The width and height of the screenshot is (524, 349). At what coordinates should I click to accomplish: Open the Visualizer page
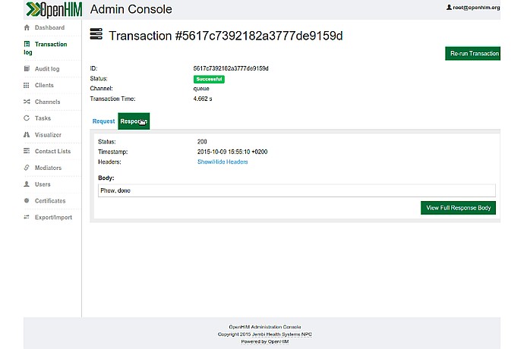(x=48, y=135)
